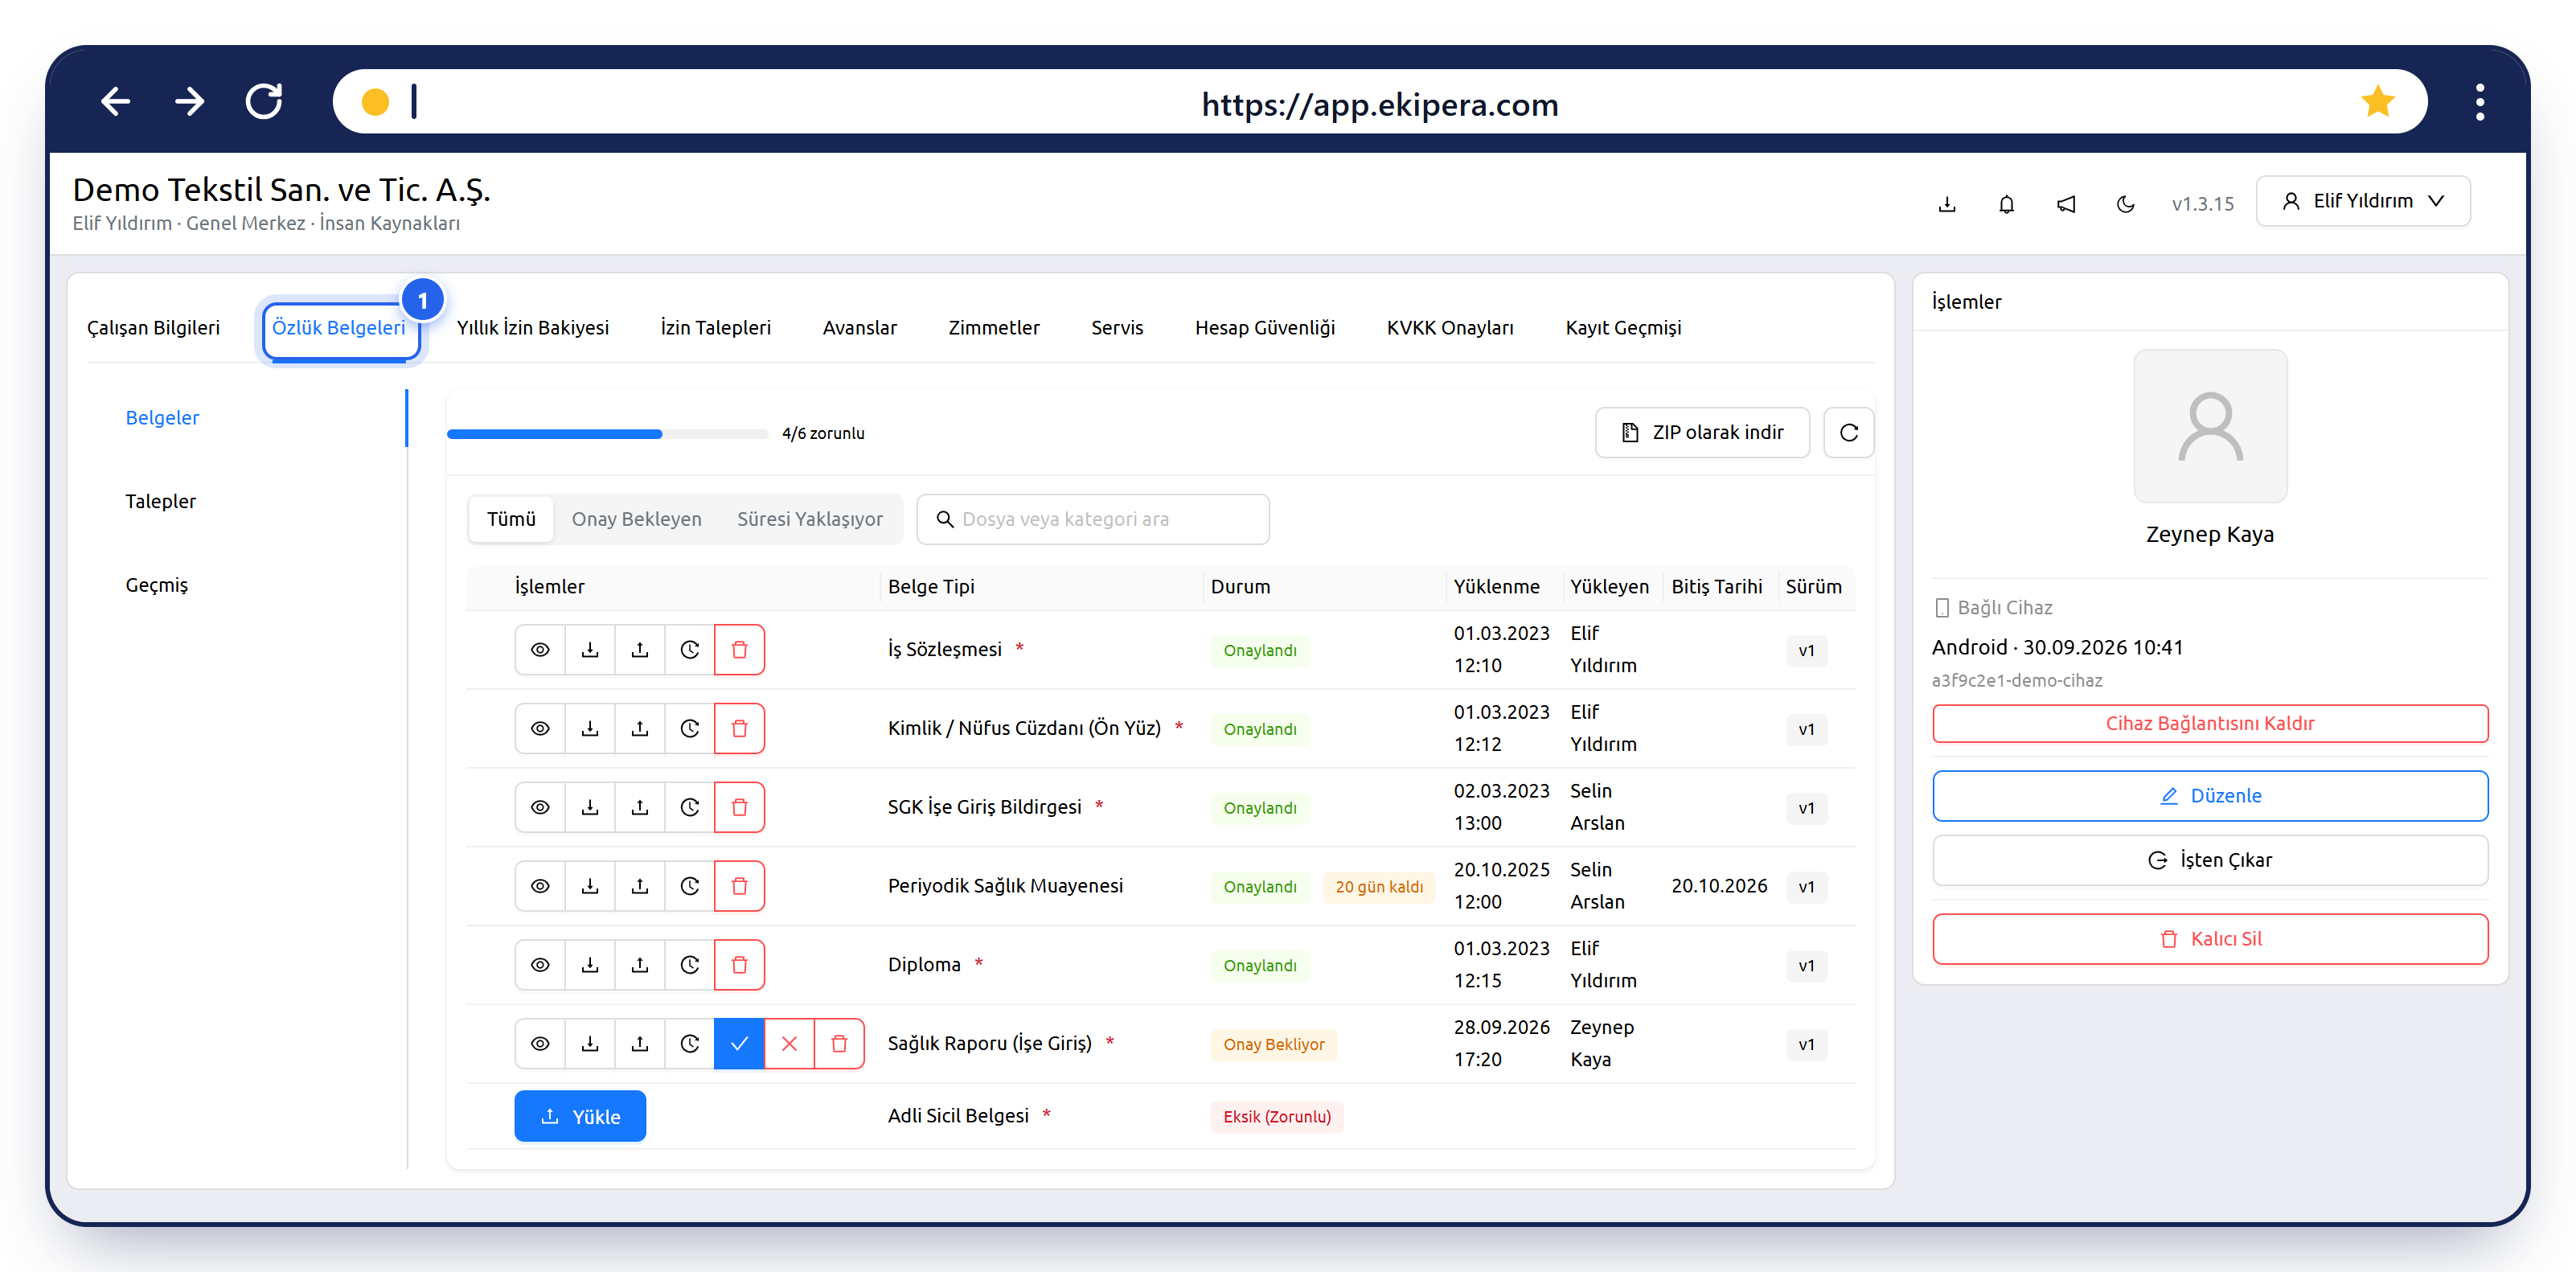Switch to the Çalışan Bilgileri tab
The image size is (2576, 1272).
pyautogui.click(x=153, y=328)
